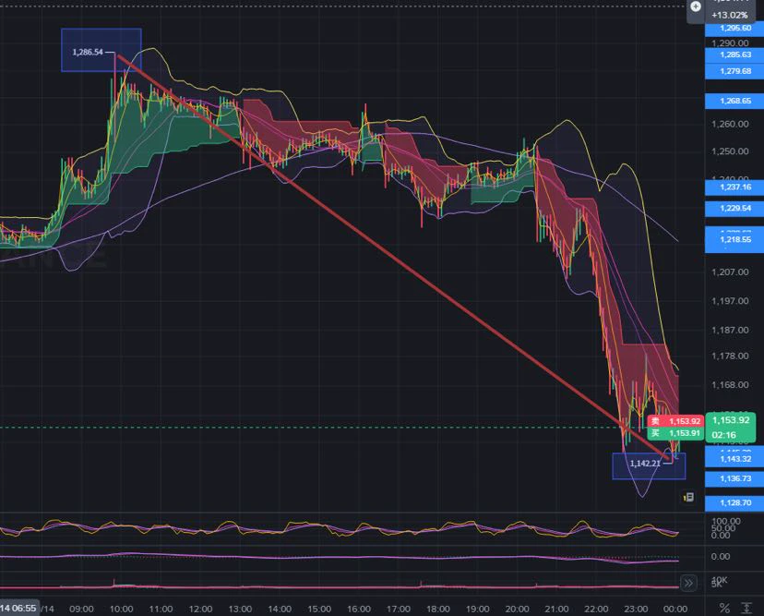The height and width of the screenshot is (616, 764).
Task: Click the 1,197.00 price axis value
Action: click(730, 301)
